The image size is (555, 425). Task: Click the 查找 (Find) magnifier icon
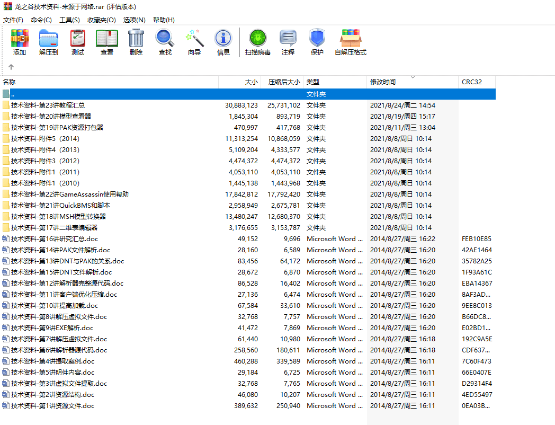165,38
